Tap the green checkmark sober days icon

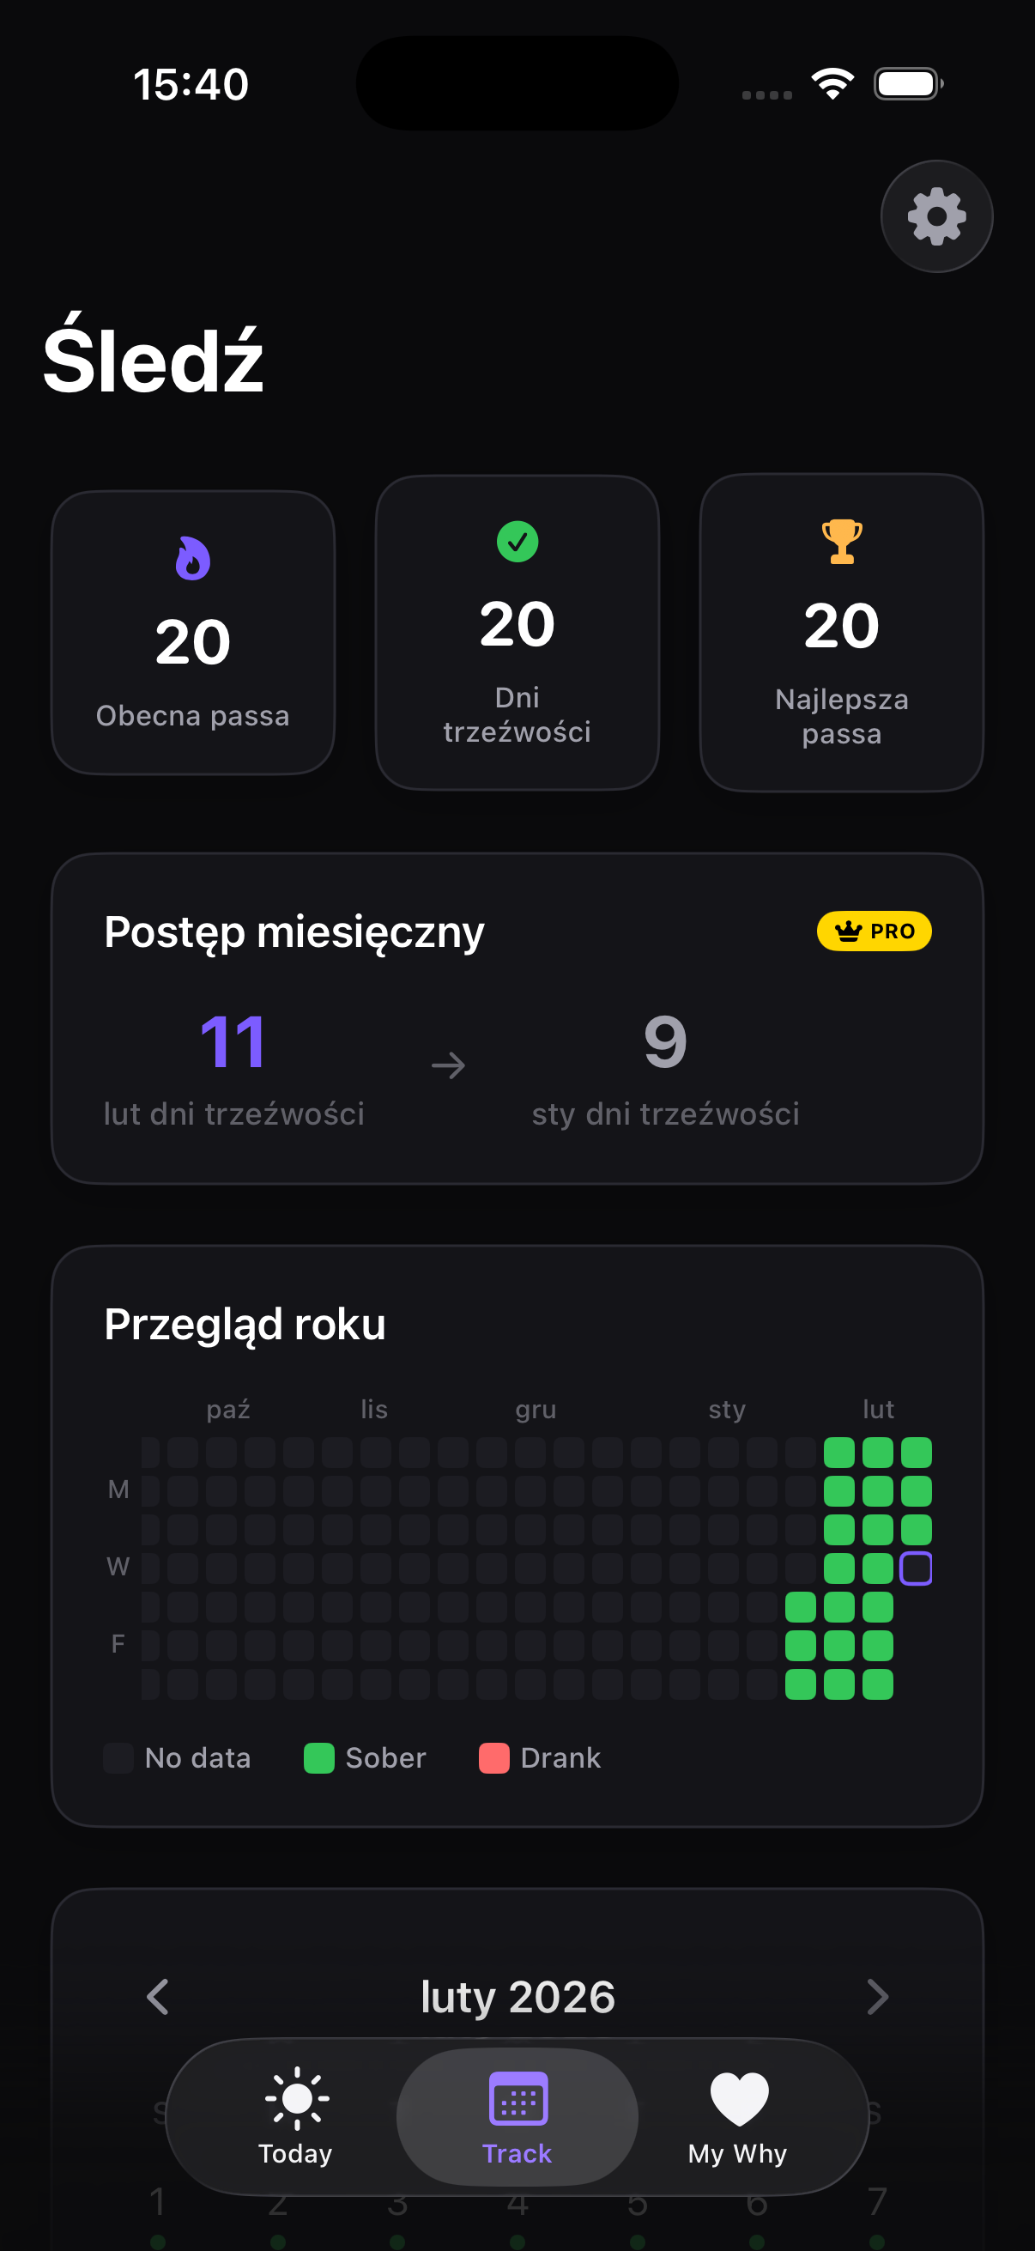(517, 542)
